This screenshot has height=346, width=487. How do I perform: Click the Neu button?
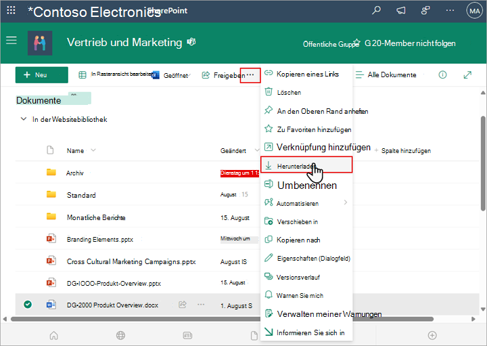pyautogui.click(x=42, y=75)
